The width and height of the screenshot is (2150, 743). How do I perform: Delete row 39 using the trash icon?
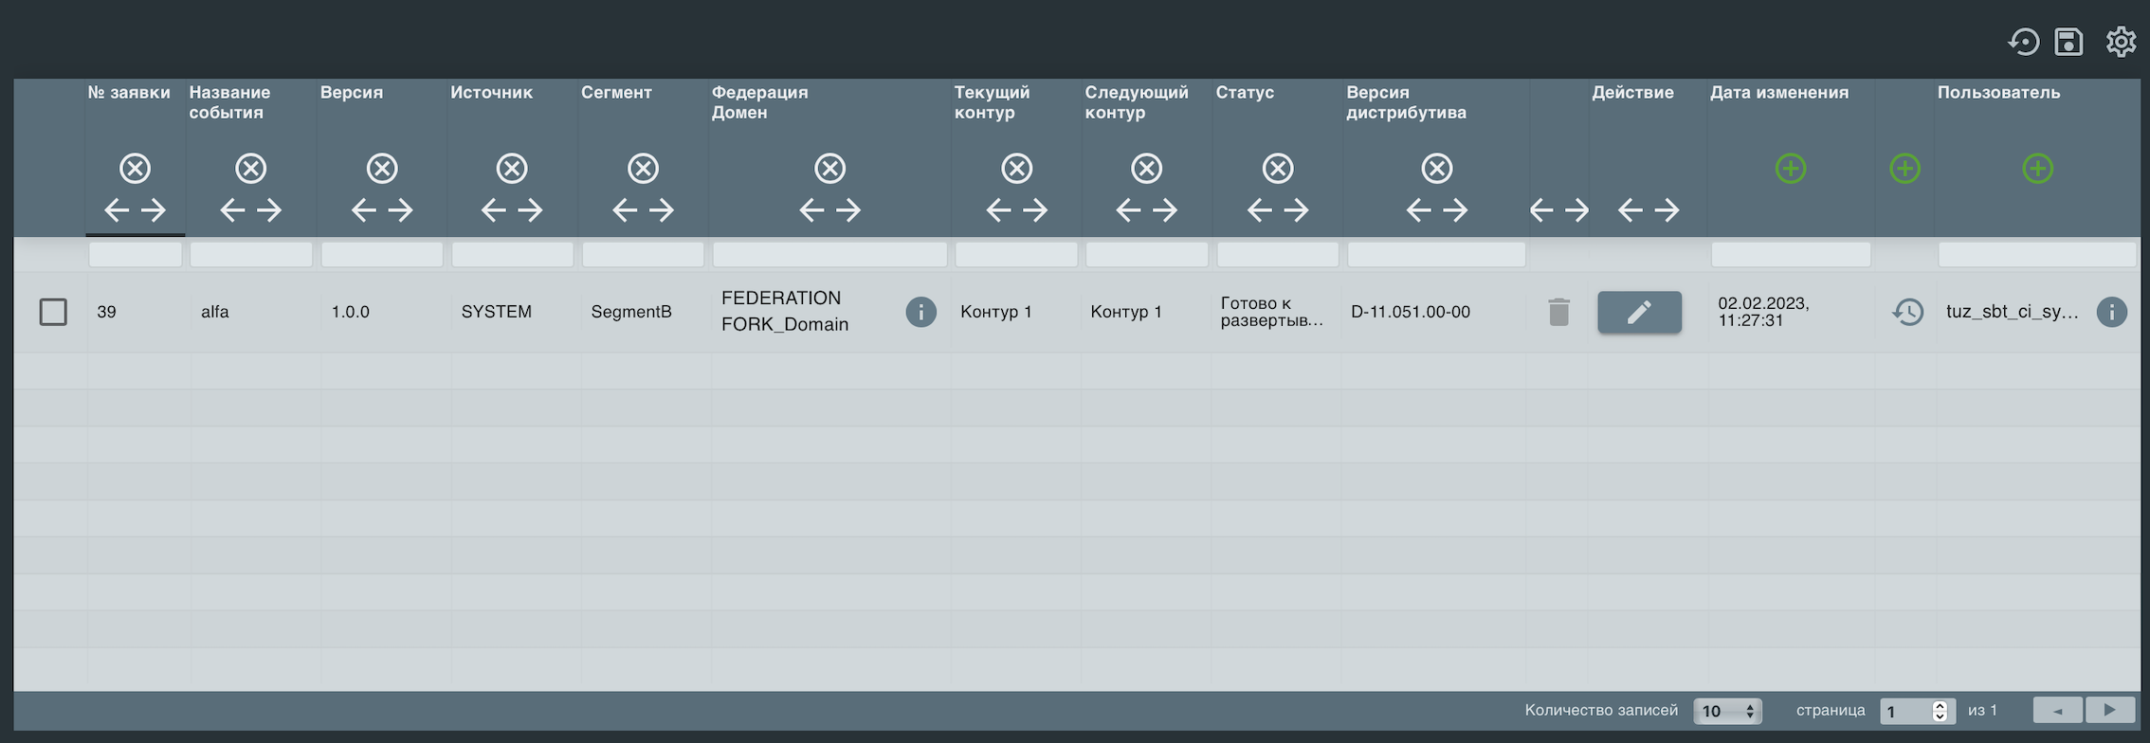pyautogui.click(x=1558, y=312)
